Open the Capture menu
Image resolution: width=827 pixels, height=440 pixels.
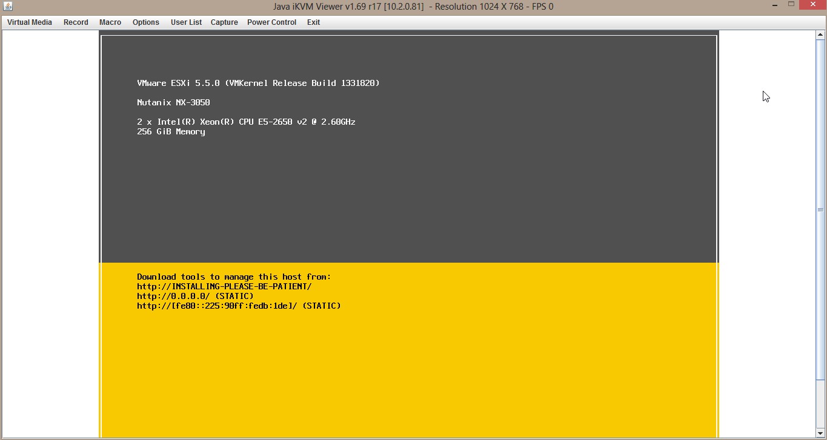(224, 22)
